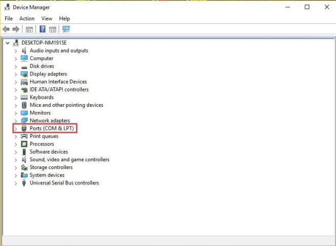Click the Network adapters icon
This screenshot has width=336, height=246.
click(24, 120)
